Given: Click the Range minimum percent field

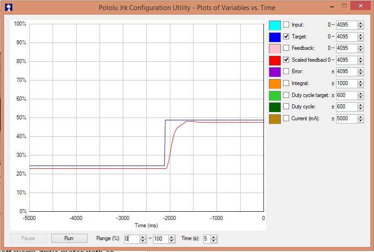Looking at the screenshot, I should (132, 239).
